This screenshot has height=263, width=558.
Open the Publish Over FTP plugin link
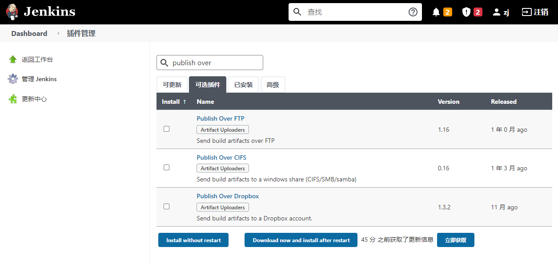point(221,118)
